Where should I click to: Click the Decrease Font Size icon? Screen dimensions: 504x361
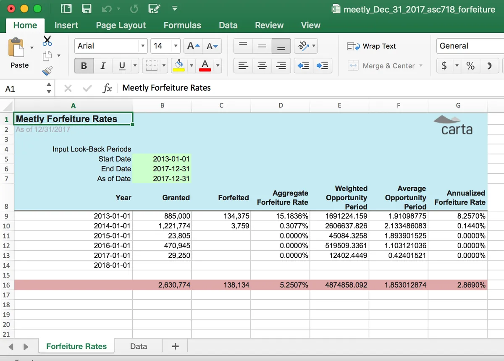click(x=213, y=46)
